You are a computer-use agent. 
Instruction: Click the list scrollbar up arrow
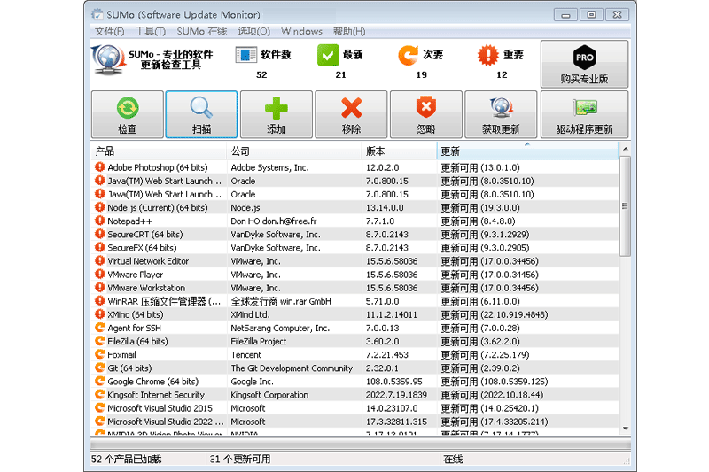626,149
